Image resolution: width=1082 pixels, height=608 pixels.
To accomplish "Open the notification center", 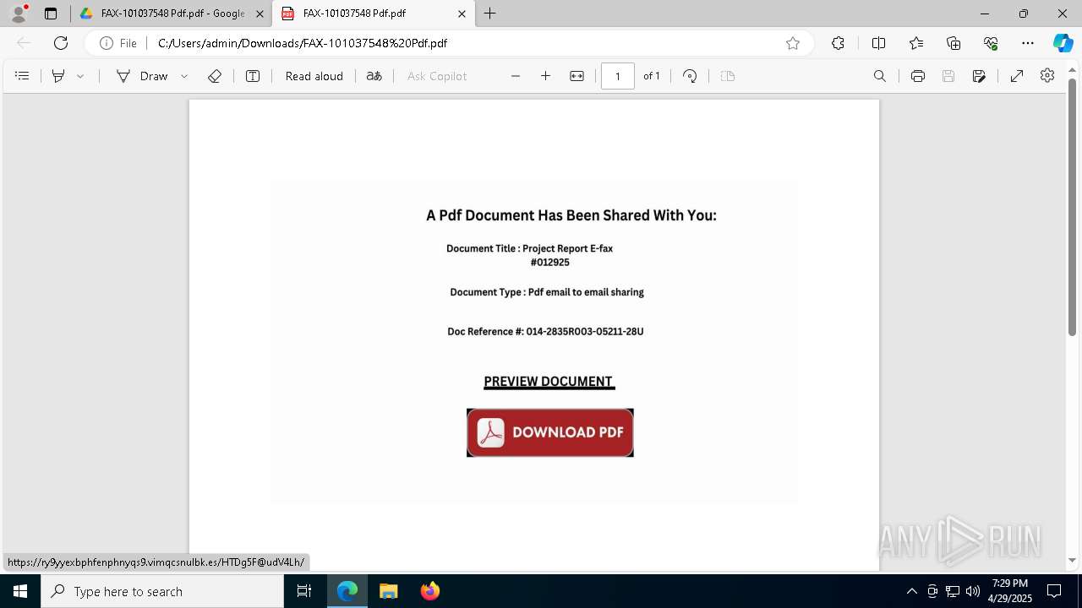I will tap(1054, 591).
